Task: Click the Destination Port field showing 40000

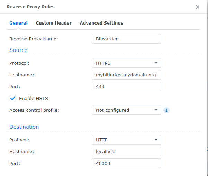Action: (126, 163)
